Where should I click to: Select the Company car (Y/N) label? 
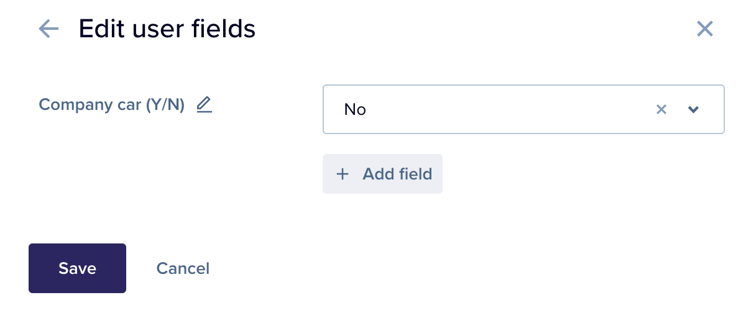[112, 104]
